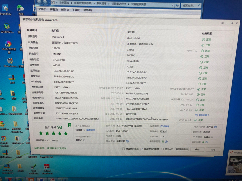This screenshot has height=181, width=242.
Task: Select the factory Bluetooth address E8:B2:AC:90:DB:7C
Action: [x=63, y=71]
